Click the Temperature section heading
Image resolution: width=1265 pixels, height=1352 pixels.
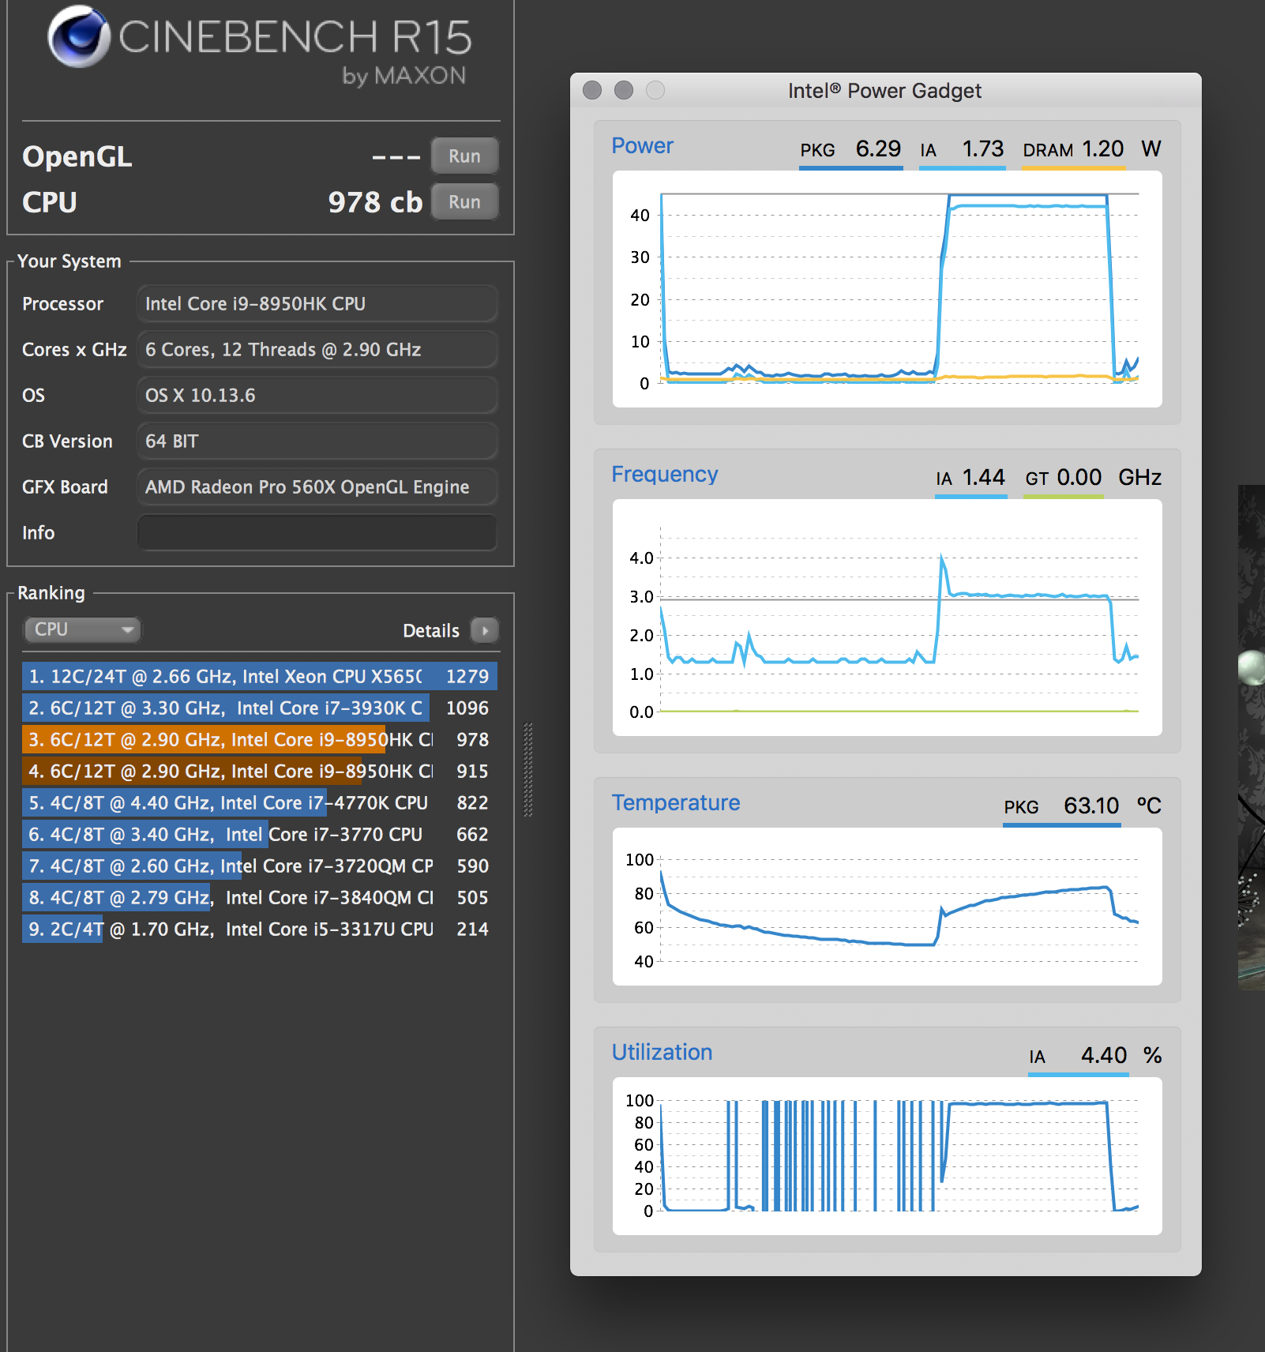[x=676, y=803]
